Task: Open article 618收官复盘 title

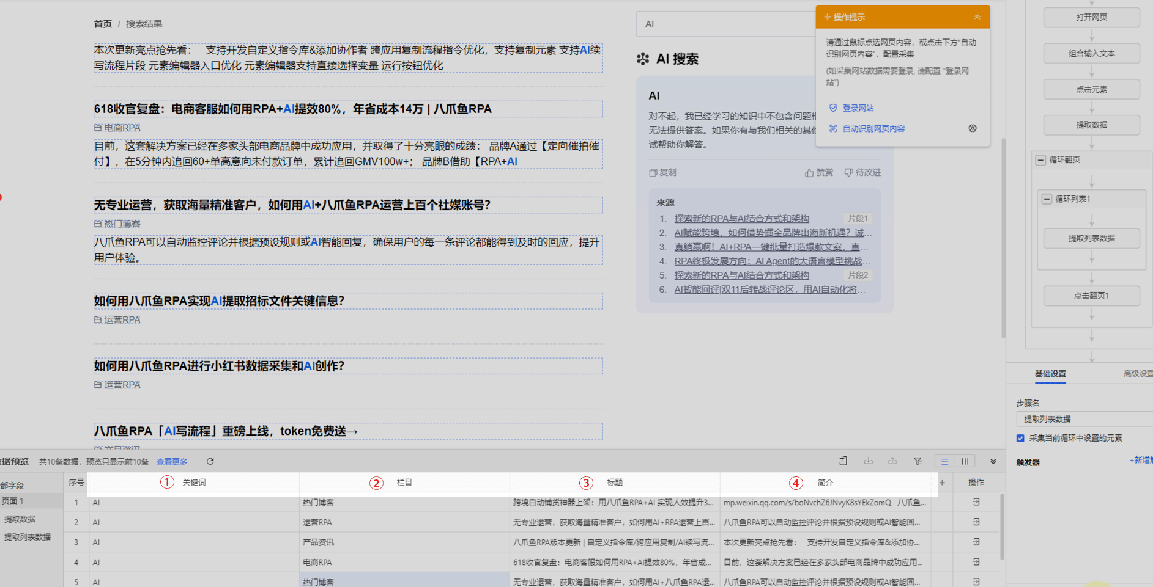Action: (x=293, y=109)
